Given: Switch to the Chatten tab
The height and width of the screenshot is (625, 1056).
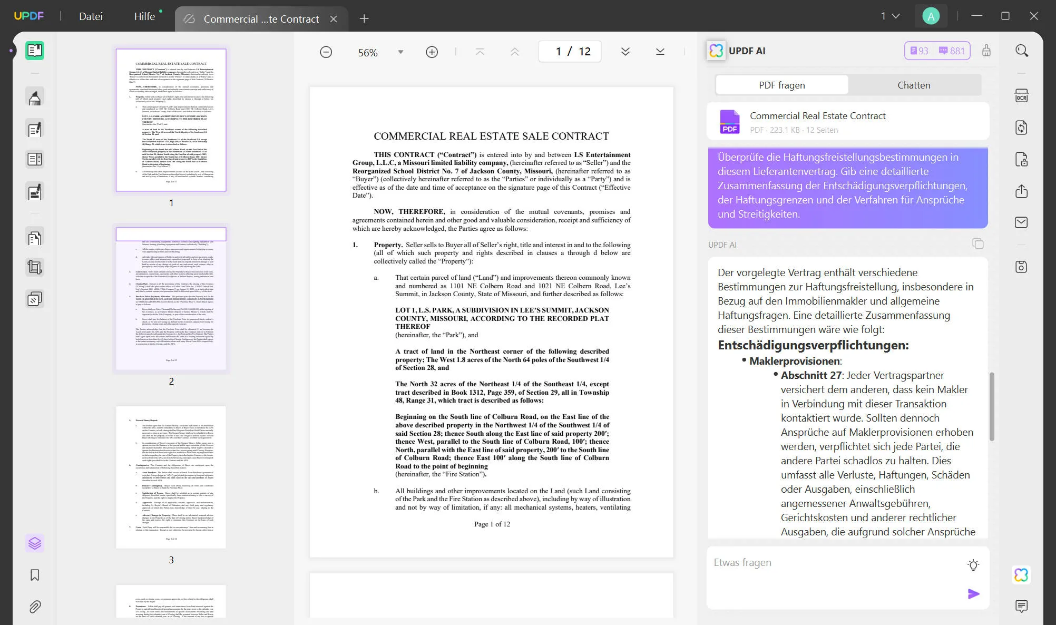Looking at the screenshot, I should [x=914, y=85].
